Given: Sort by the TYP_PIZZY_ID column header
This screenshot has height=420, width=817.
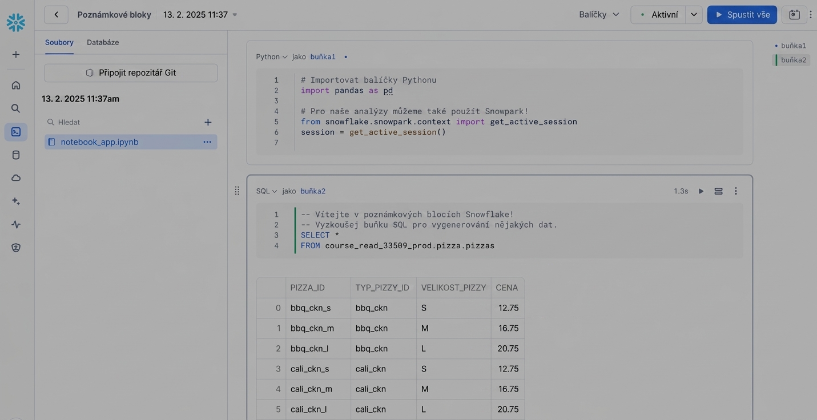Looking at the screenshot, I should click(383, 288).
